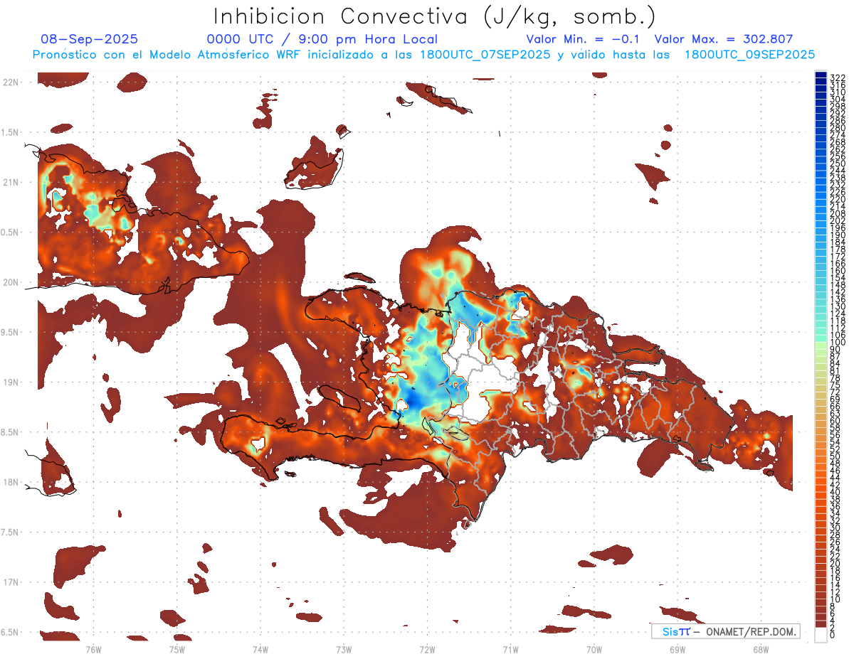
Task: Click the '74W' longitude label
Action: pos(260,649)
